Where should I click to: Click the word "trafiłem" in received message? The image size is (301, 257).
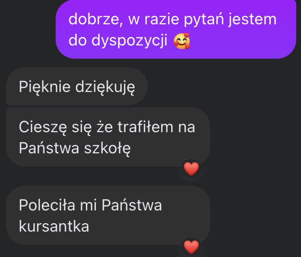(145, 127)
